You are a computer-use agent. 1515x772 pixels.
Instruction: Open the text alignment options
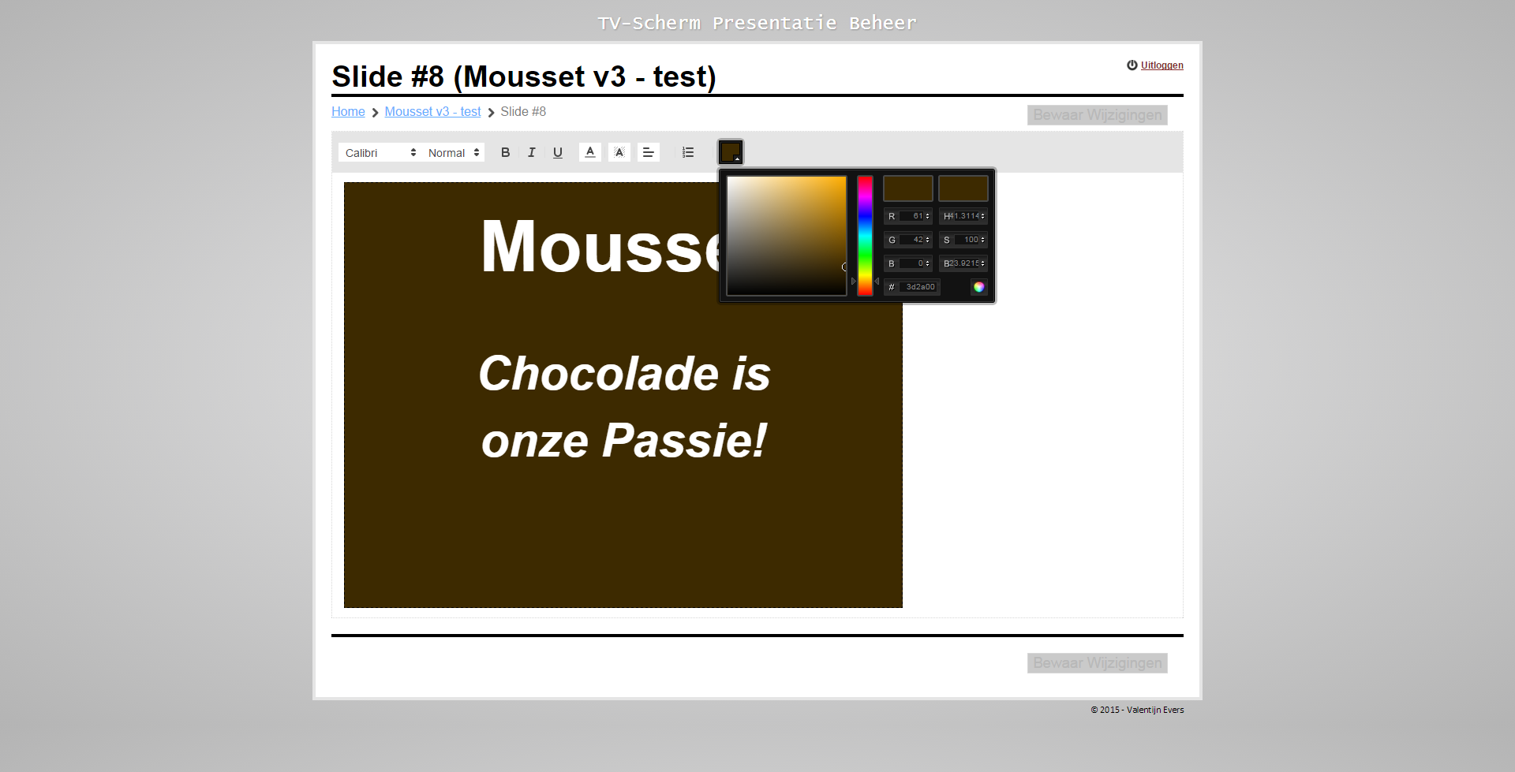pyautogui.click(x=648, y=152)
